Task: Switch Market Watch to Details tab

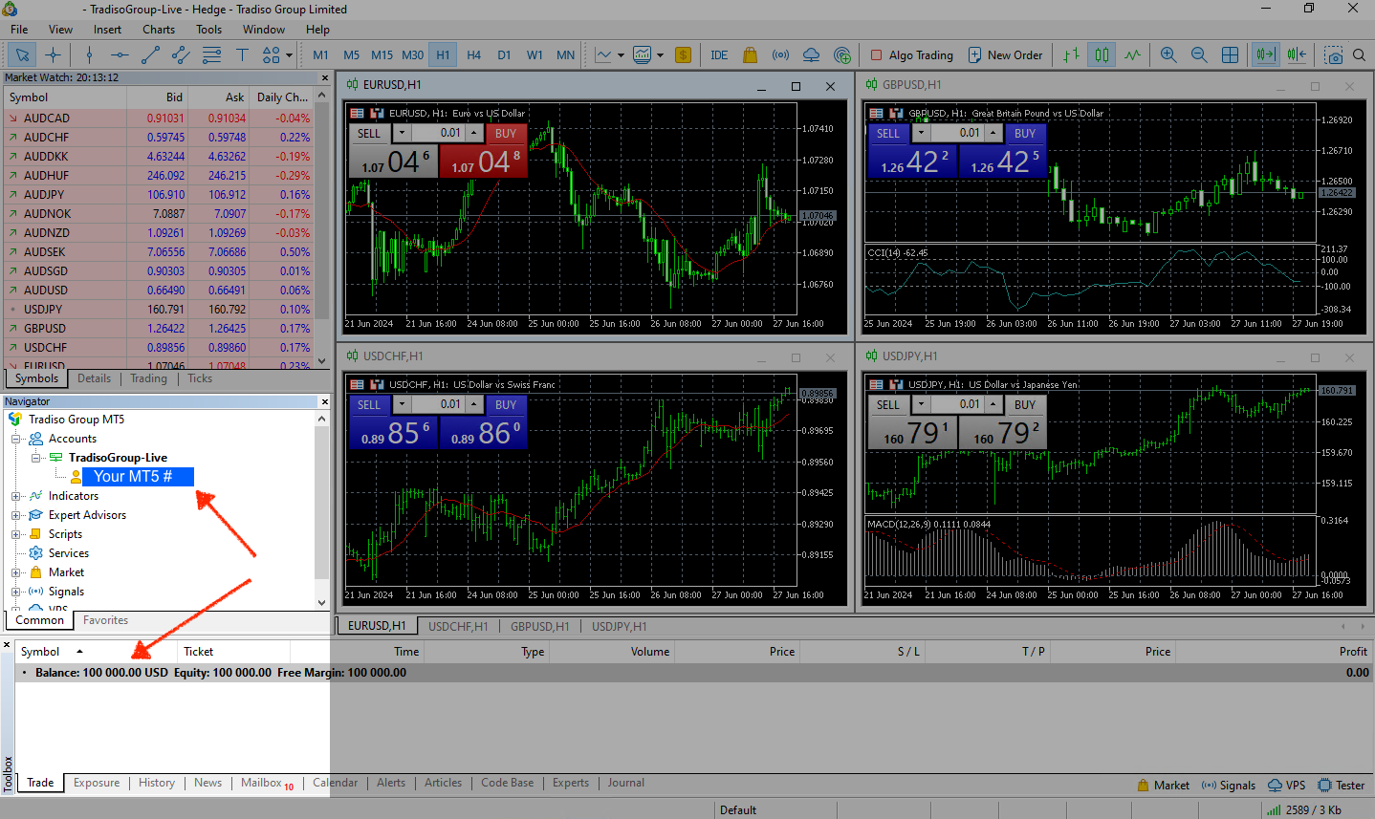Action: point(94,378)
